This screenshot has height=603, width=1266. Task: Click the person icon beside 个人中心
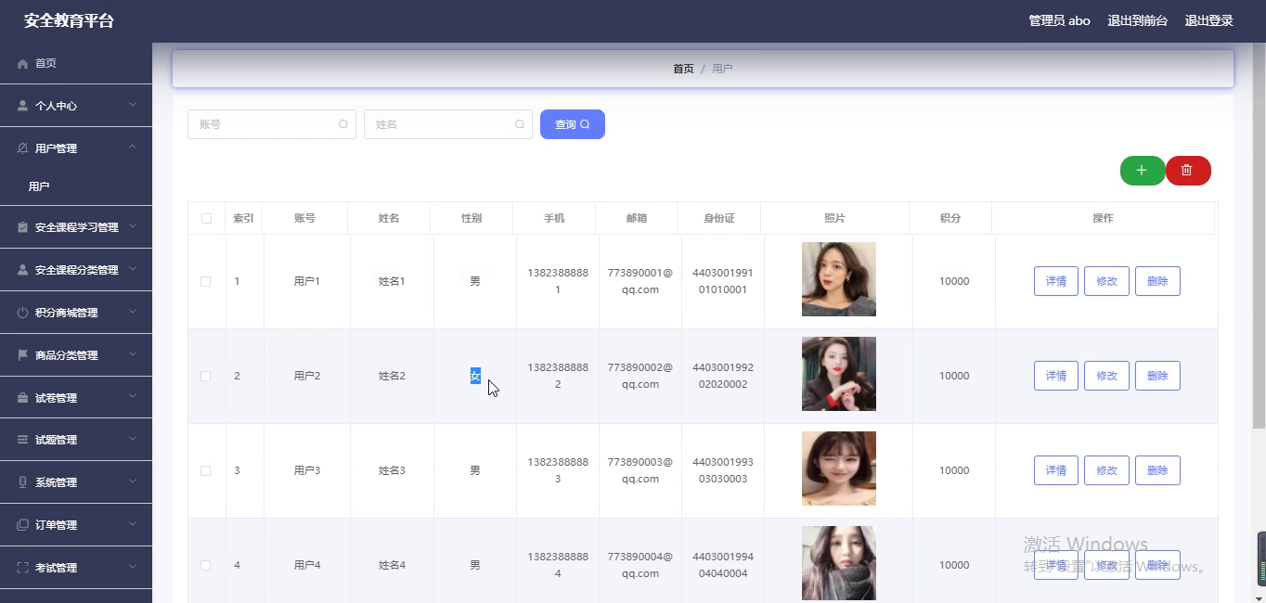click(23, 106)
